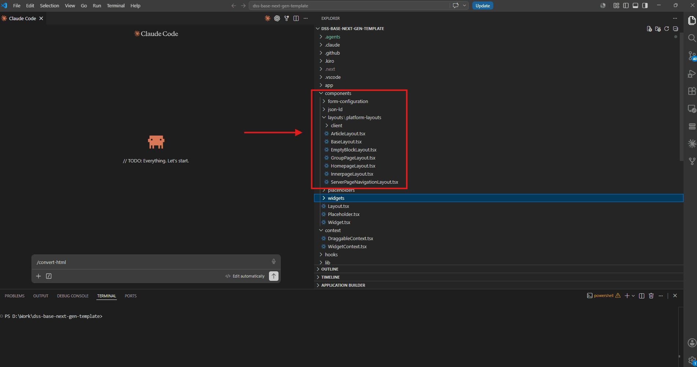The width and height of the screenshot is (697, 367).
Task: Toggle Primary Side Bar layout button
Action: (x=626, y=5)
